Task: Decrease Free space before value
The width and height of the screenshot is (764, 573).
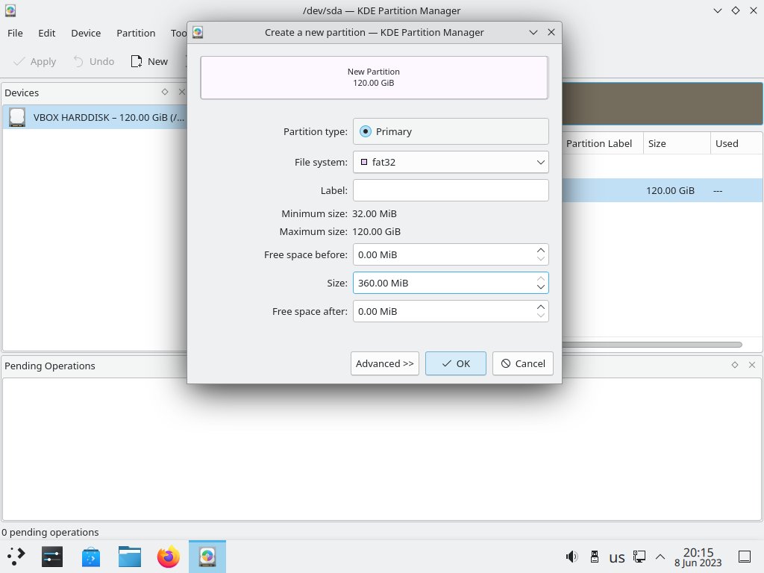Action: (541, 259)
